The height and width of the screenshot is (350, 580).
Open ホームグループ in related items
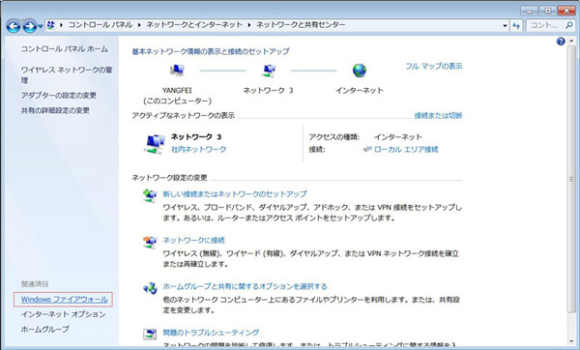(44, 329)
